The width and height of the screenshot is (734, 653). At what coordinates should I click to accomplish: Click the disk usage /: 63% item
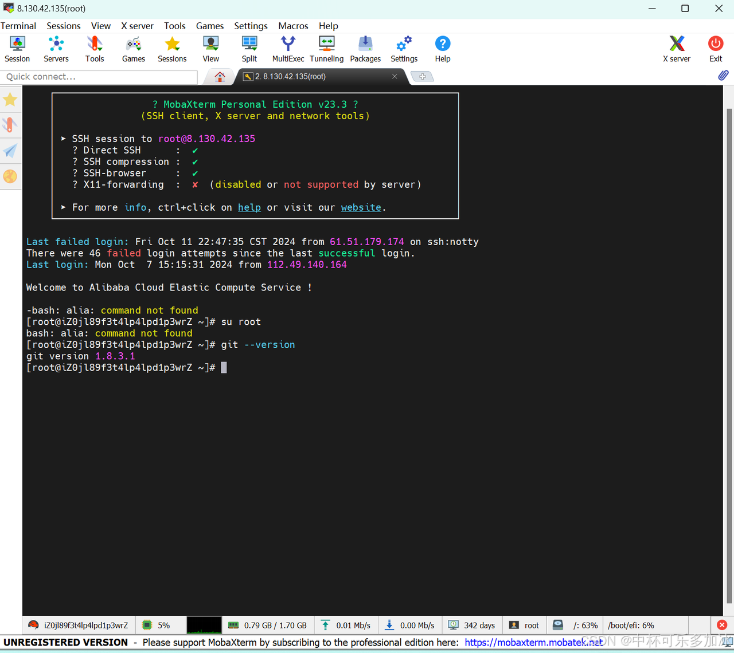(575, 626)
